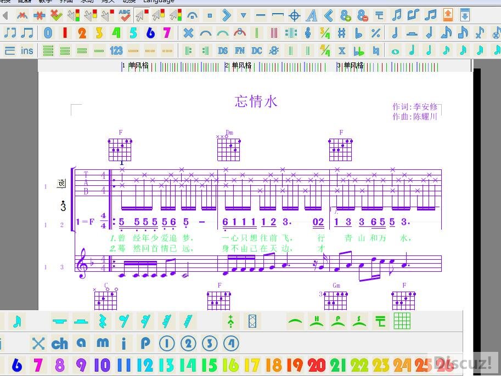
Task: Click the blue 123 numbering icon
Action: (116, 50)
